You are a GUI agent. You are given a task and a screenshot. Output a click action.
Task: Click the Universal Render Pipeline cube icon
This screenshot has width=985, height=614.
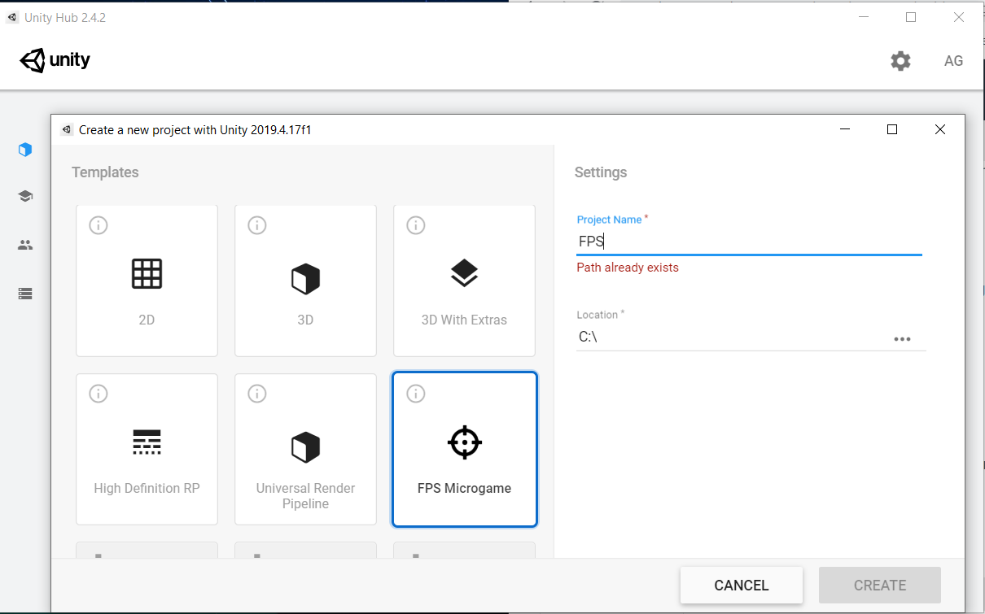pos(305,447)
